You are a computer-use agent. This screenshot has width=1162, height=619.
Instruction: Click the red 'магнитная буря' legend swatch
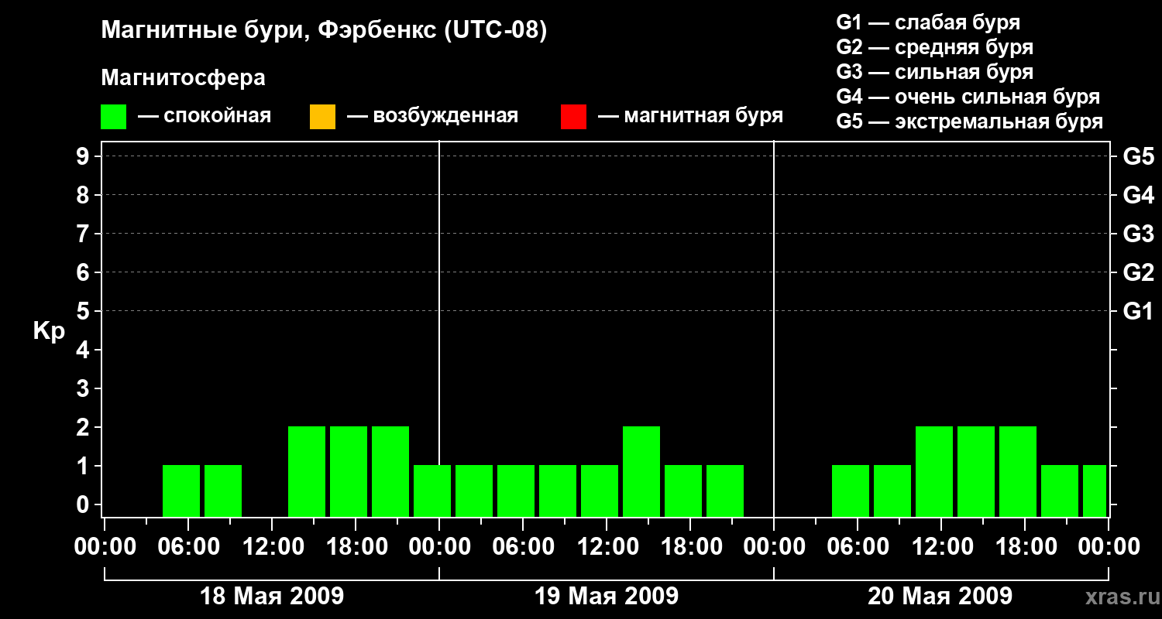pyautogui.click(x=573, y=117)
